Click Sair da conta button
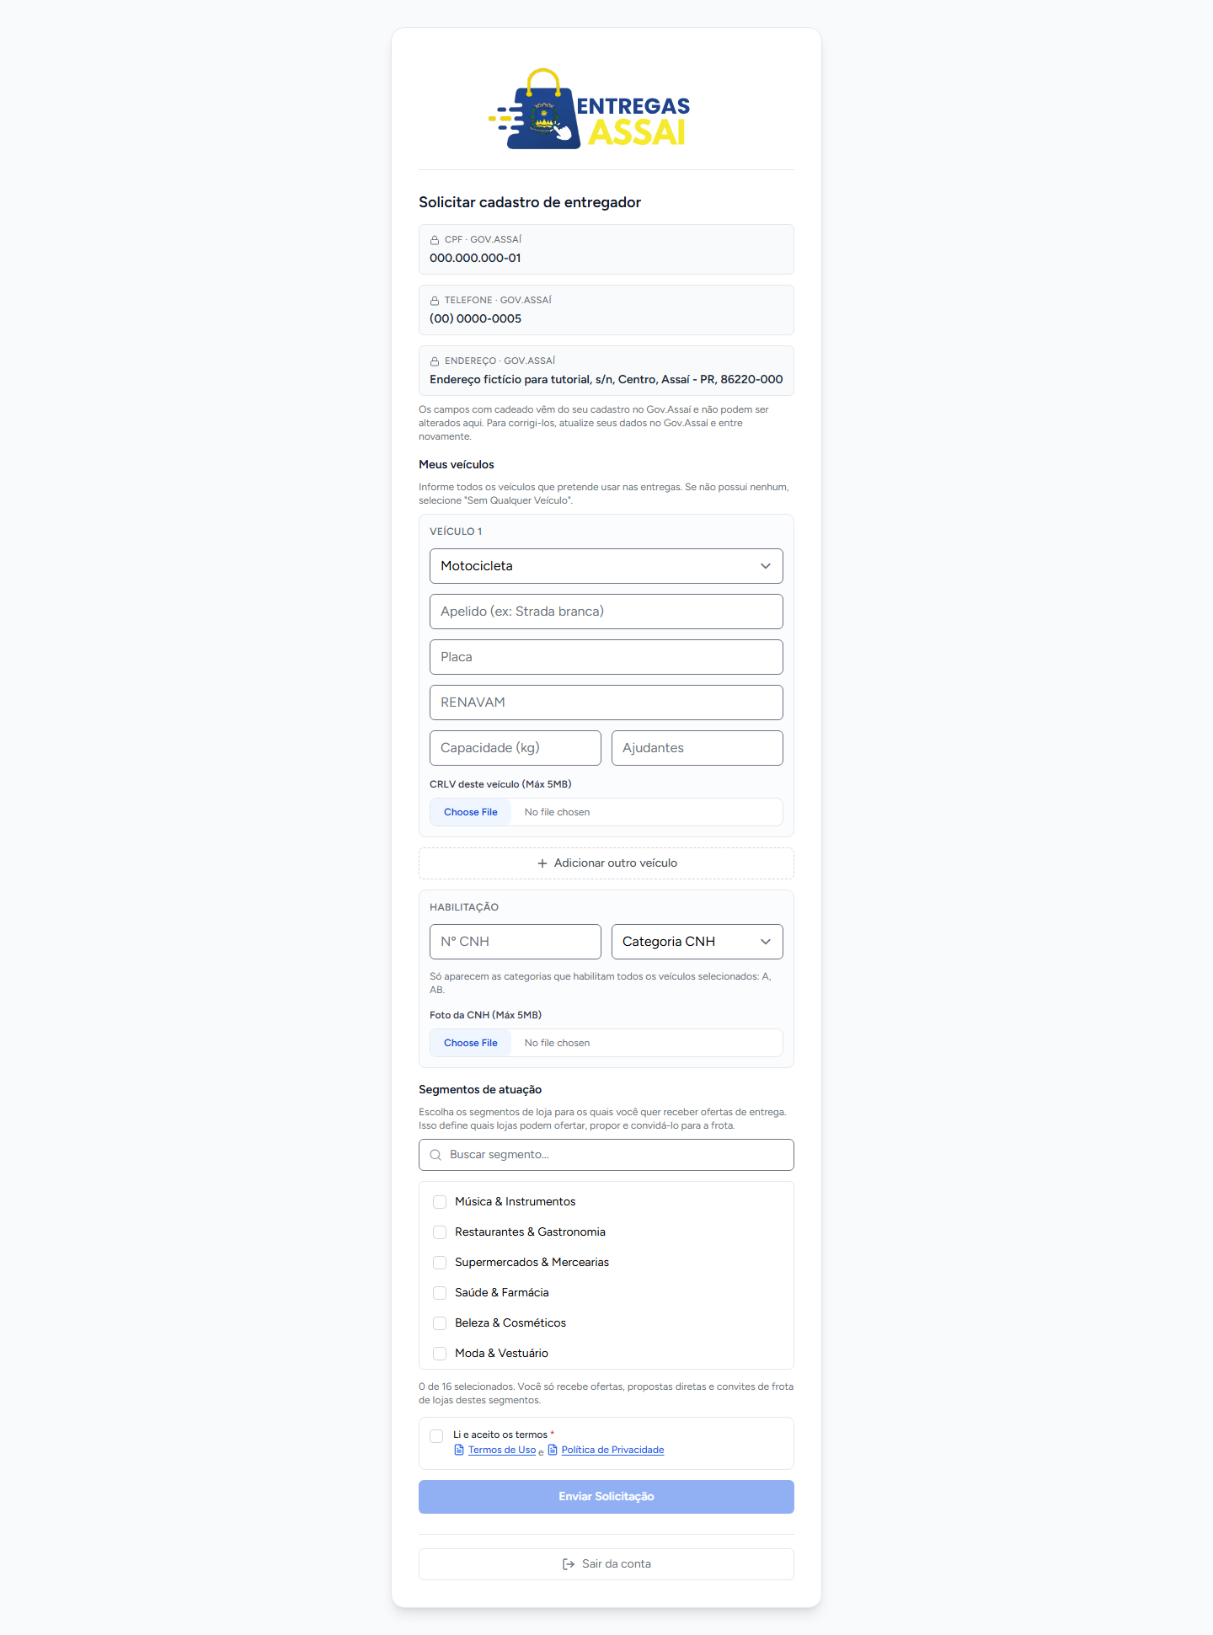This screenshot has width=1213, height=1635. click(606, 1564)
